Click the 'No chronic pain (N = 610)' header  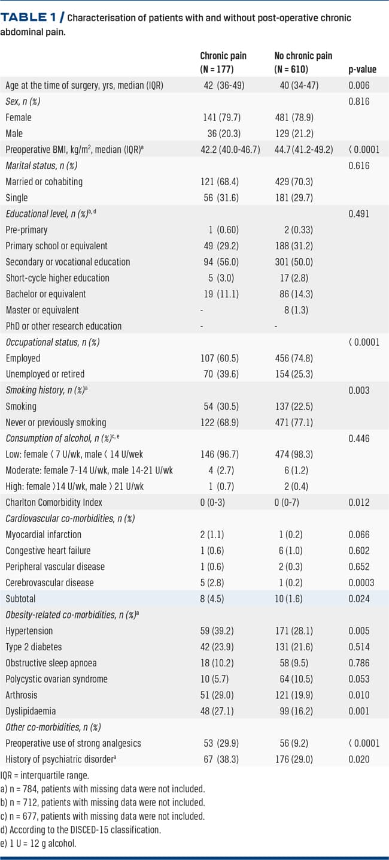pos(303,62)
